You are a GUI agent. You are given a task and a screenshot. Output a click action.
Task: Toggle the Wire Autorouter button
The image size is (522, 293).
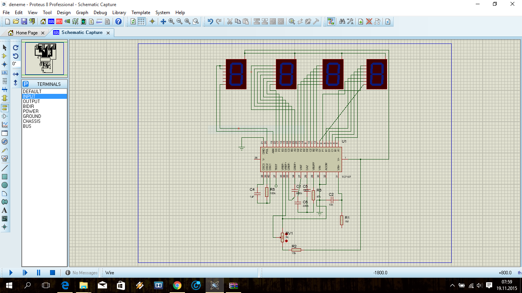(331, 21)
